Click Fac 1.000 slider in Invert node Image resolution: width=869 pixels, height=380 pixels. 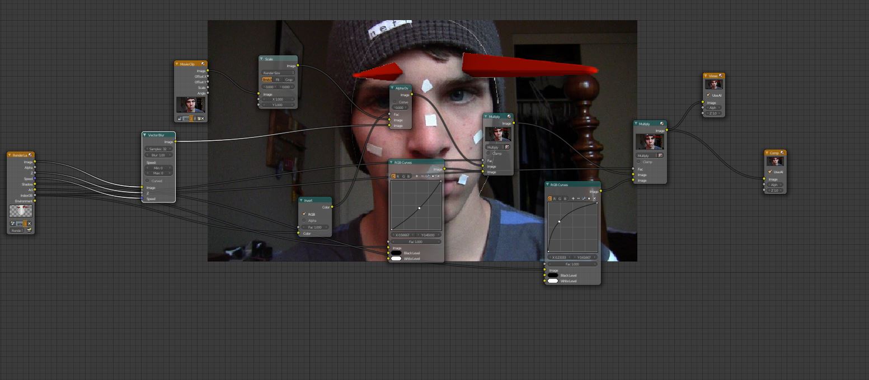click(315, 227)
